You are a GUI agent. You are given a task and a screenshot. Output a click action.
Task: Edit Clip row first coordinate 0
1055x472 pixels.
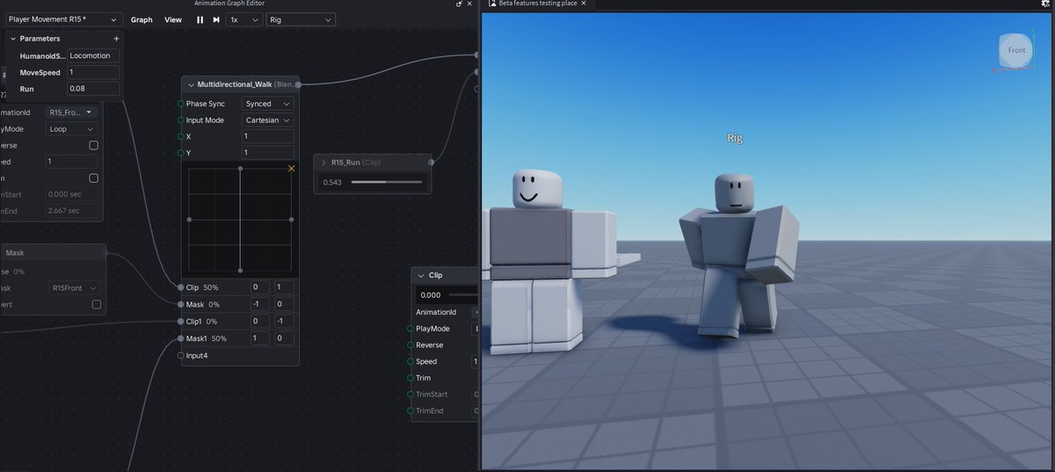[260, 287]
